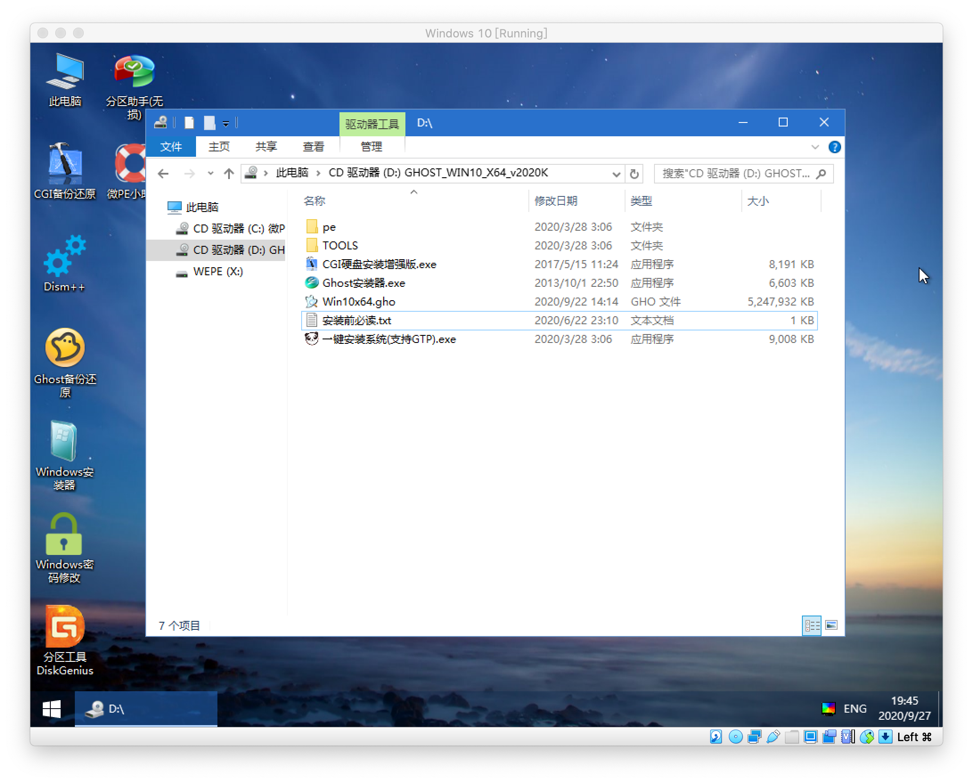
Task: Click the refresh button in the address bar
Action: (x=634, y=174)
